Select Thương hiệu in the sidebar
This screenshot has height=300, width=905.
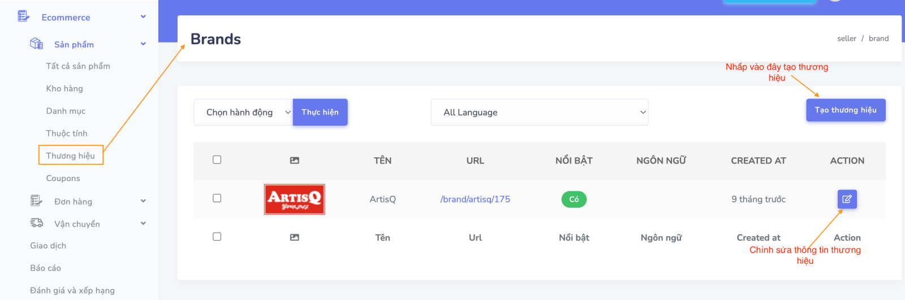coord(71,156)
